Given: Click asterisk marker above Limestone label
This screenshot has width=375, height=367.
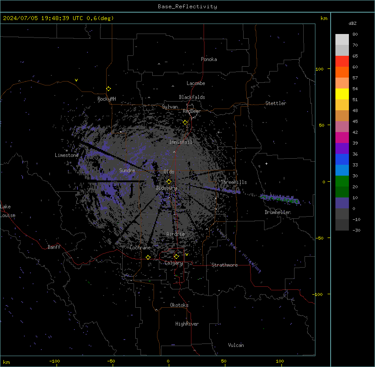Looking at the screenshot, I should [67, 151].
